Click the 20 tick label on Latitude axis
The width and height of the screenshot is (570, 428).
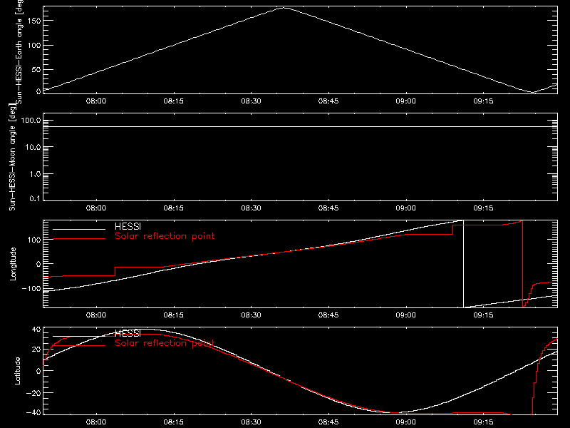(x=36, y=350)
